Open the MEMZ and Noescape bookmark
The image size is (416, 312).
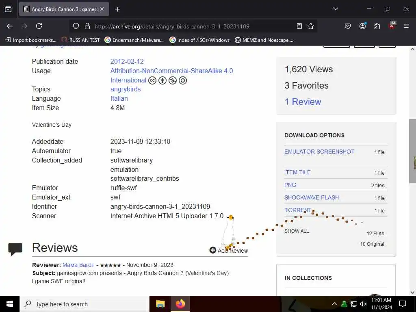pos(264,40)
